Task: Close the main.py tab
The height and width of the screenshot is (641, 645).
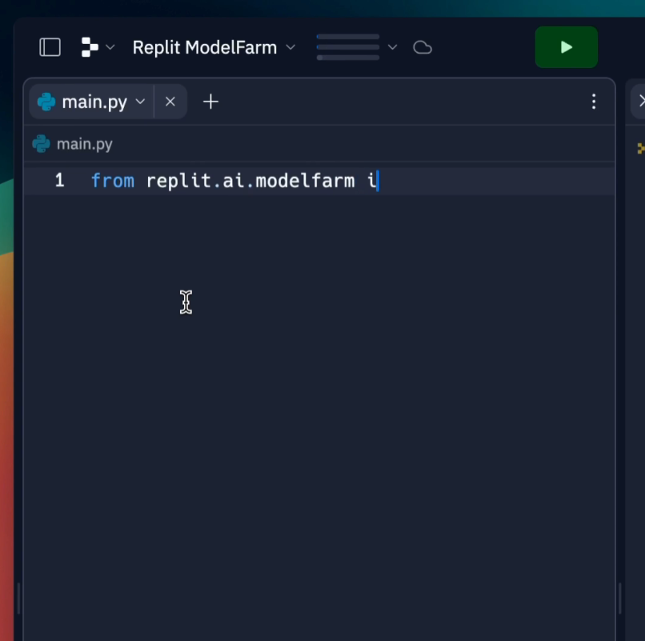Action: pos(170,102)
